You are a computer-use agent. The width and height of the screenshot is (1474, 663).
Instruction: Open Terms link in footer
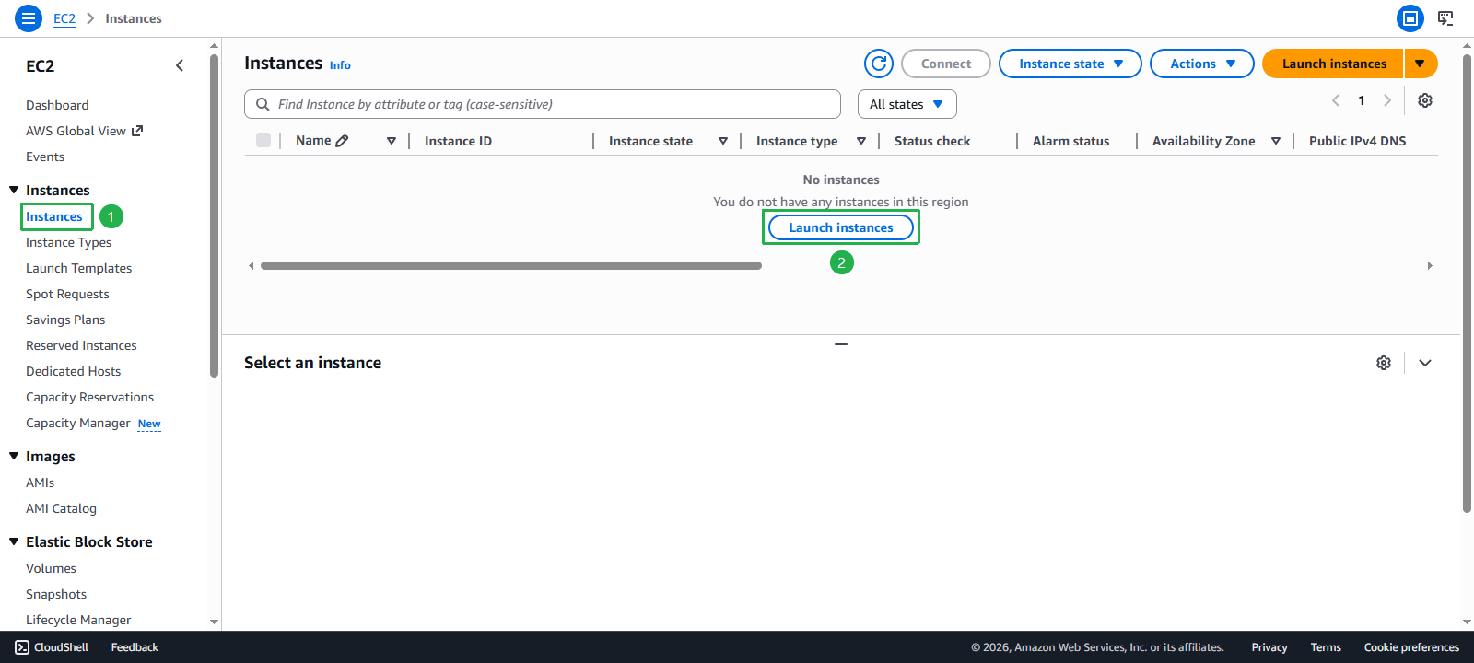point(1326,647)
